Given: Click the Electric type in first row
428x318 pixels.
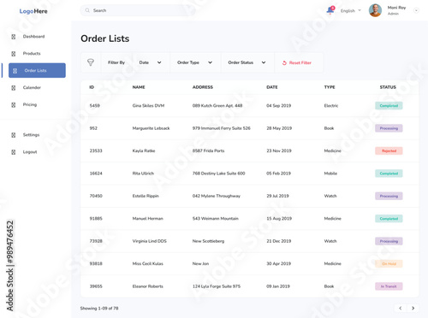Looking at the screenshot, I should 331,106.
